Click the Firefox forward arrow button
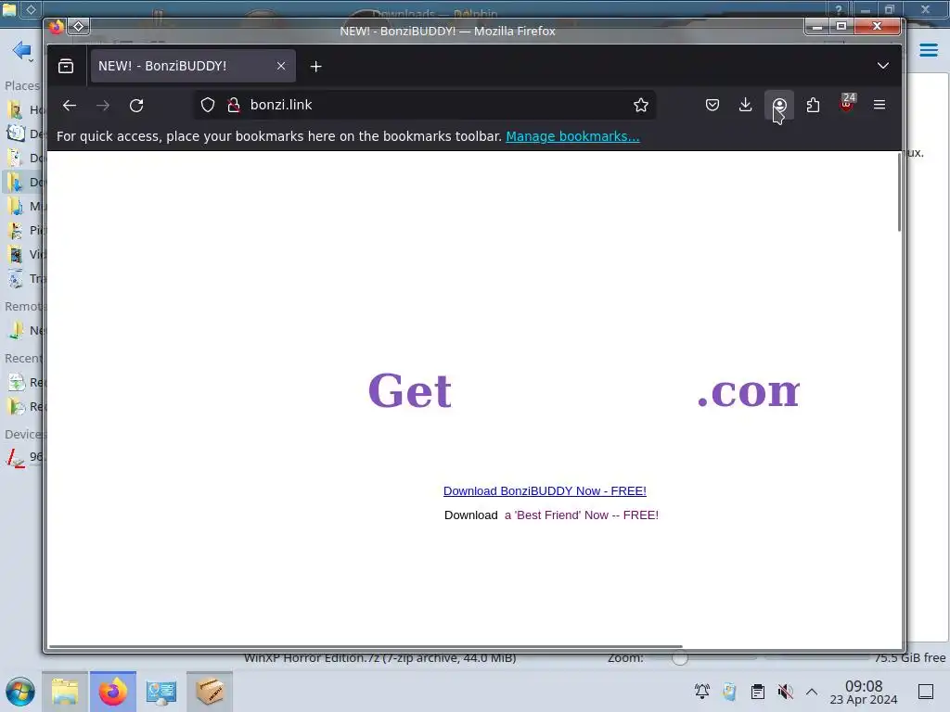Screen dimensions: 950x712 (103, 106)
